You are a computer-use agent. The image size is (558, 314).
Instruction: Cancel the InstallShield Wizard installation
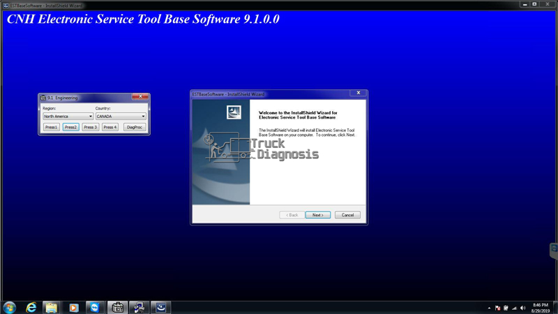pos(347,215)
